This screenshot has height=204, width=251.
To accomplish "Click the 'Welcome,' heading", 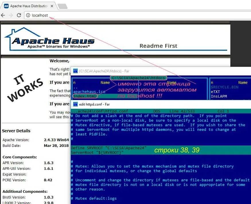I will pyautogui.click(x=59, y=61).
